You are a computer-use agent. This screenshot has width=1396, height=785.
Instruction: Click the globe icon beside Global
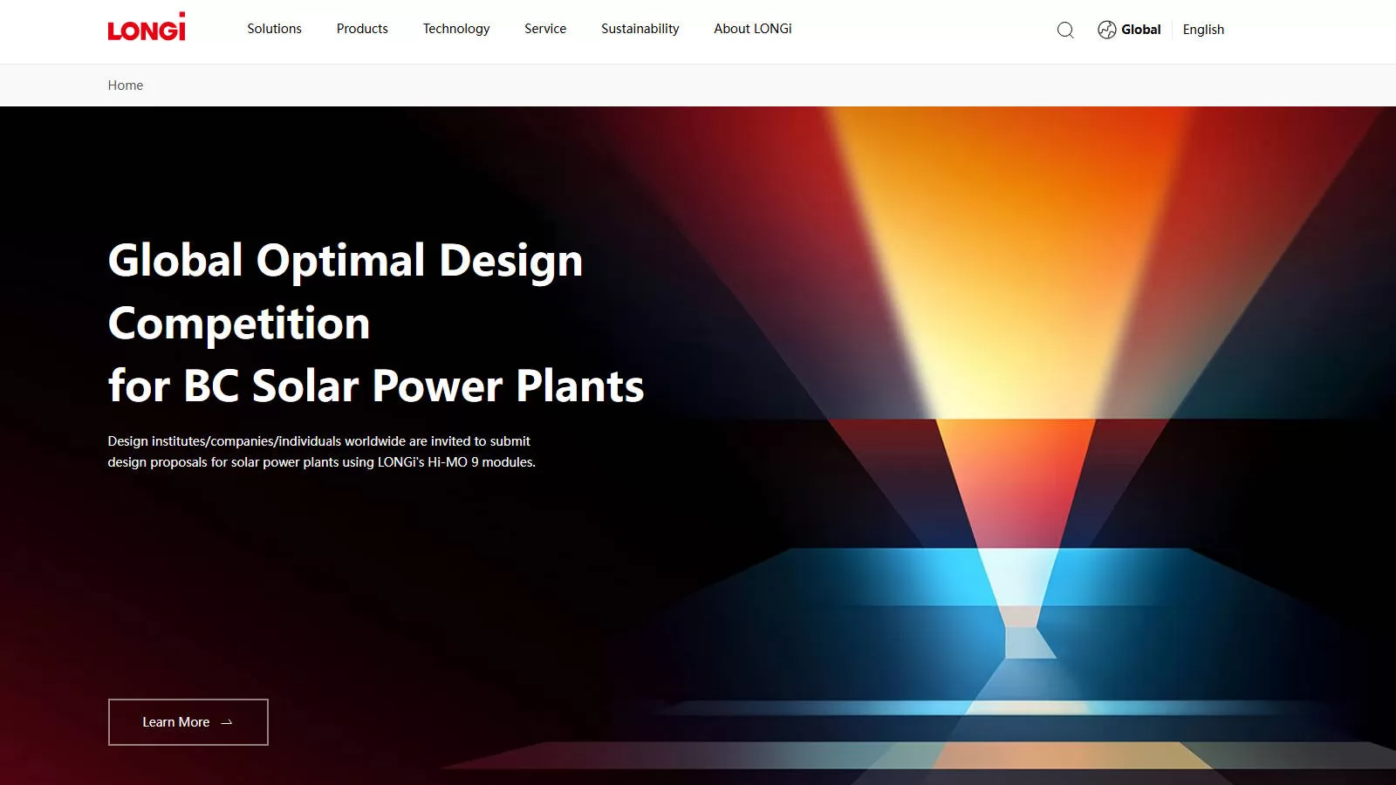[x=1107, y=30]
